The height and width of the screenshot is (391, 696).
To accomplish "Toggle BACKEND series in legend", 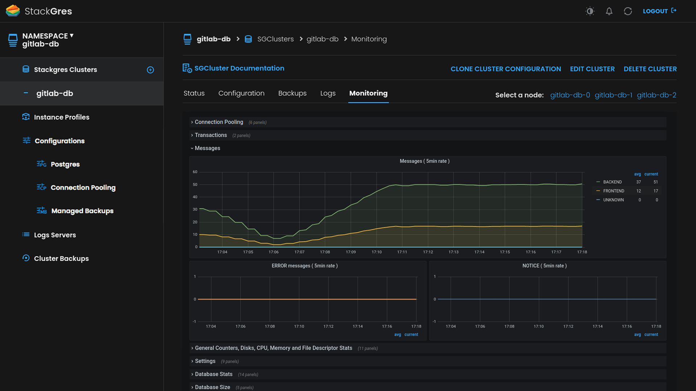I will point(612,182).
